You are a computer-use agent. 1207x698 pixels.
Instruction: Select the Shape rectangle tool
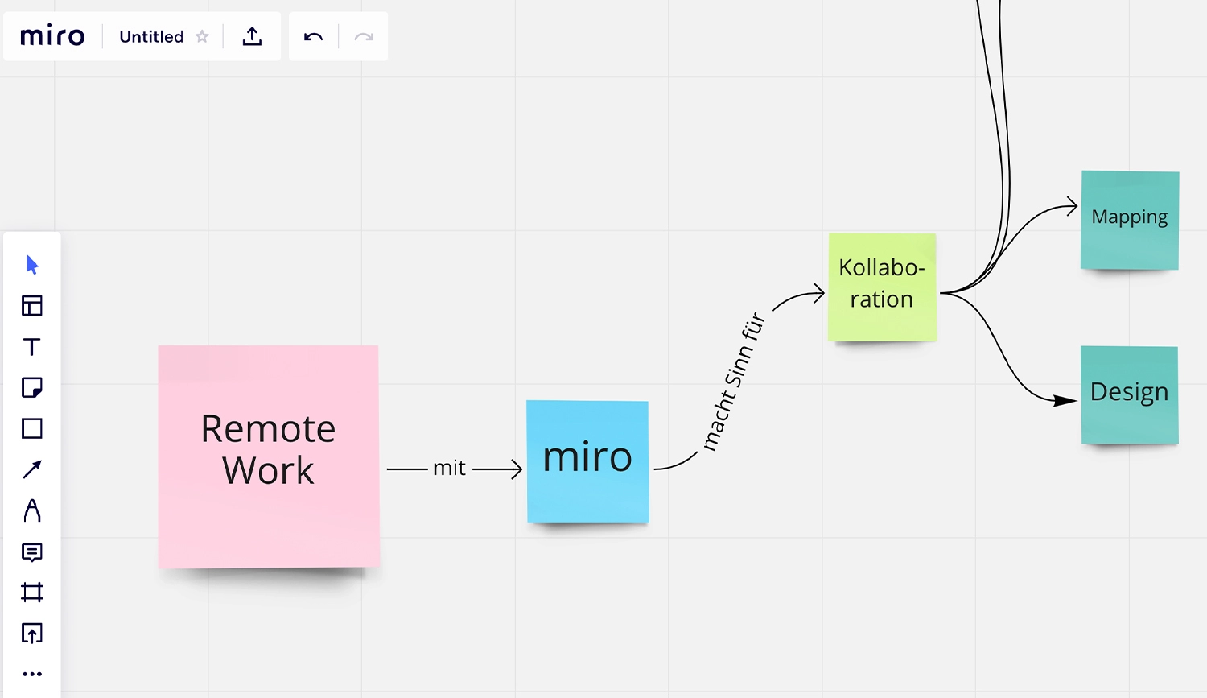tap(32, 428)
